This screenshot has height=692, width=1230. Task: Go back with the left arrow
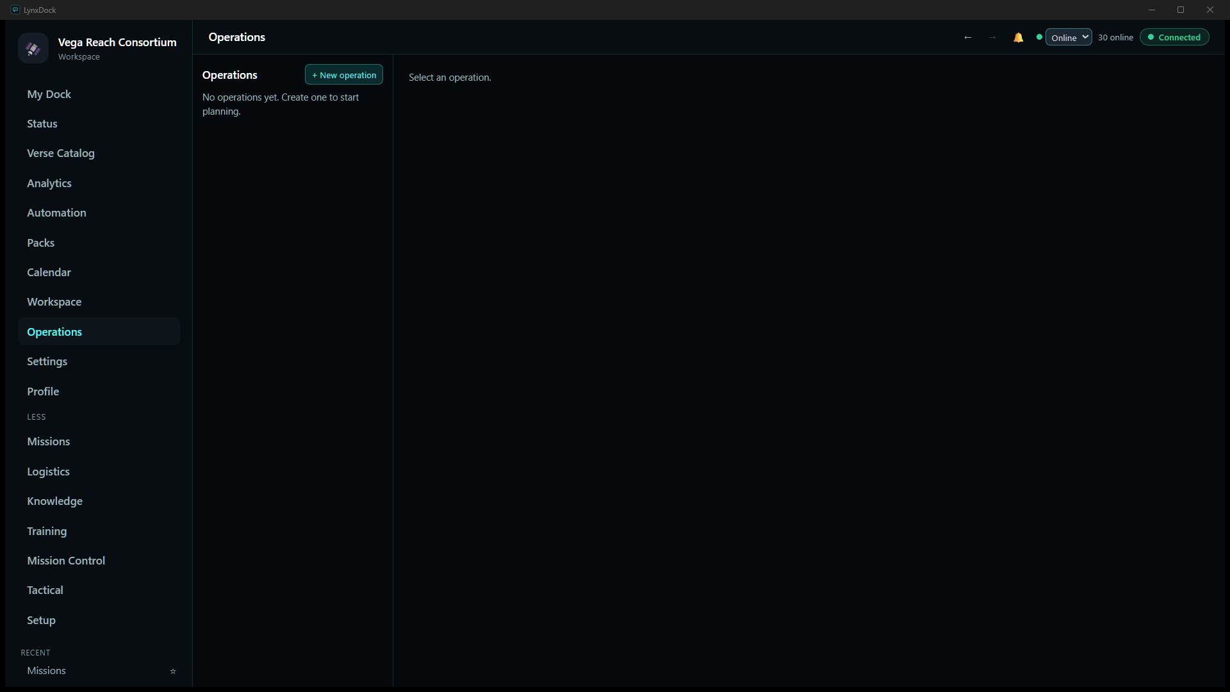(x=968, y=38)
